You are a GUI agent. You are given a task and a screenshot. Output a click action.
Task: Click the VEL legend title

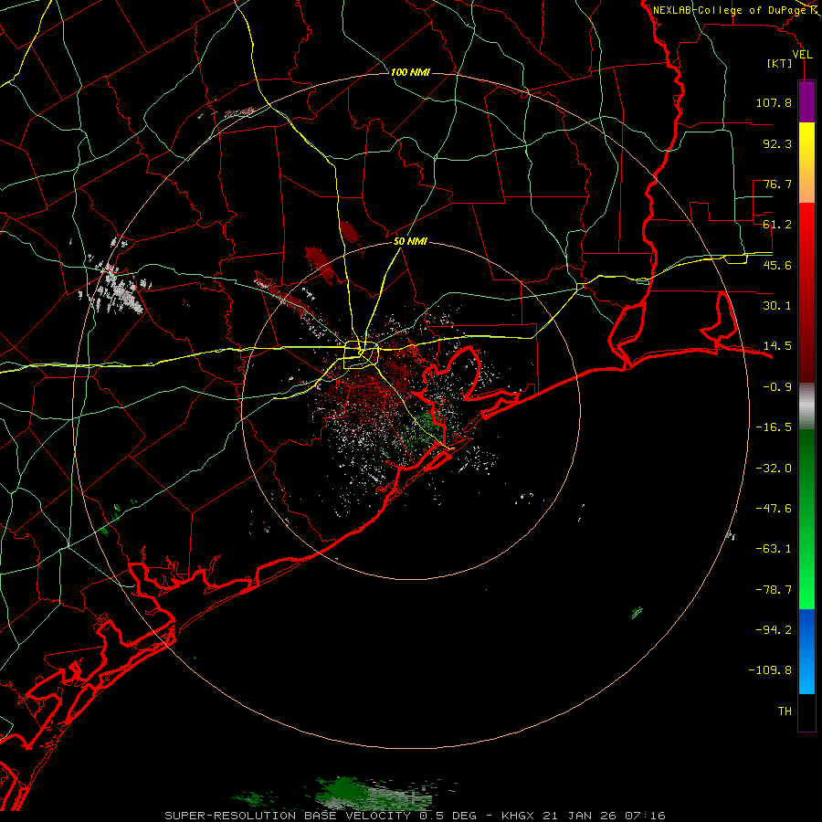[802, 55]
